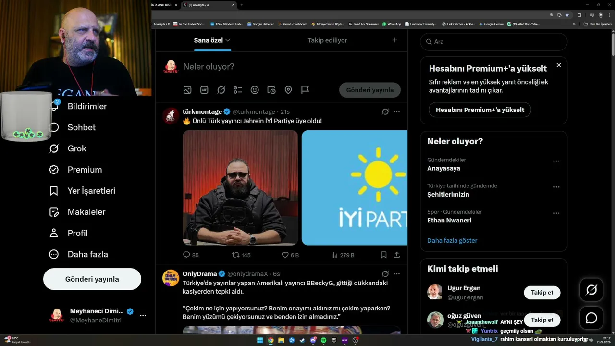Open the floating Grok button
Screen dimensions: 615x346
coord(591,290)
